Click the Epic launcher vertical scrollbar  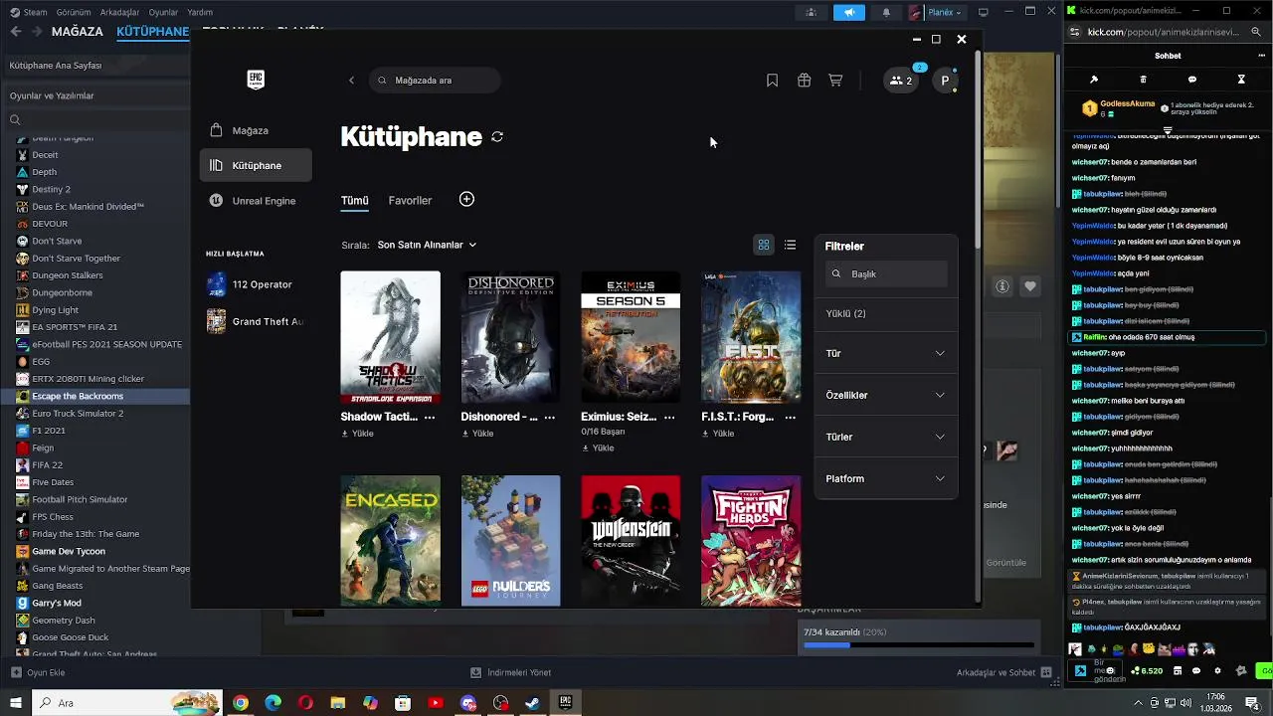978,147
